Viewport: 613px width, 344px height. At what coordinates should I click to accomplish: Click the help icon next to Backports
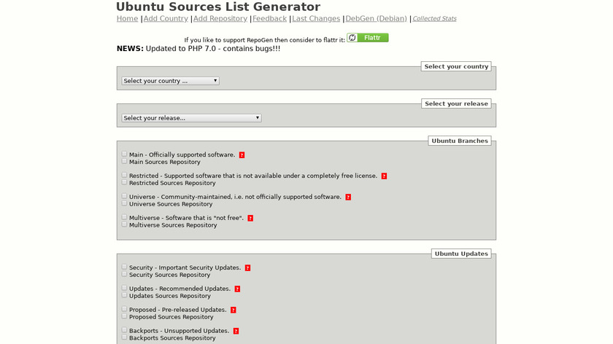236,331
